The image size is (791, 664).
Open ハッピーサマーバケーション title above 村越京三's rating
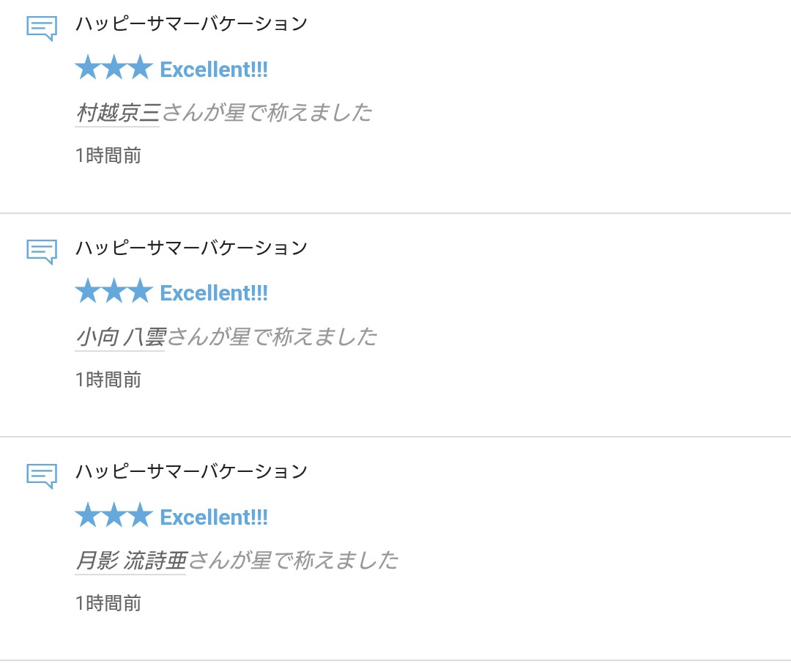tap(191, 24)
